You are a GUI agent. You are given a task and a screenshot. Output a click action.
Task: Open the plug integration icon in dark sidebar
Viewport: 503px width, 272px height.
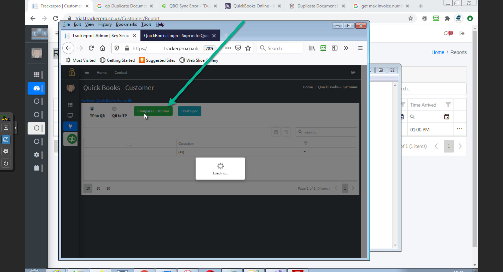pyautogui.click(x=70, y=126)
